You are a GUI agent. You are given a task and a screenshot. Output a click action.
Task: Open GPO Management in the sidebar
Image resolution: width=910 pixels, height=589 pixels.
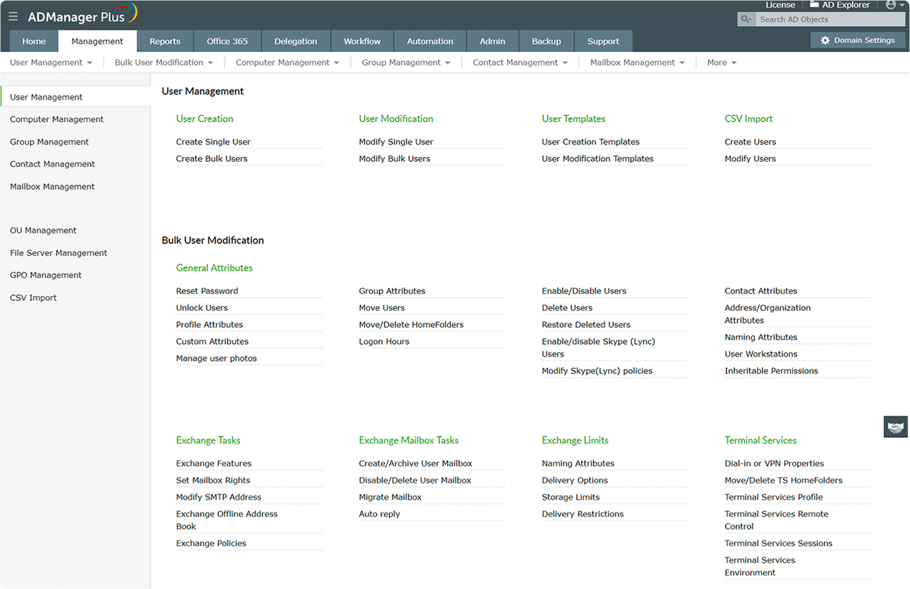pos(46,275)
